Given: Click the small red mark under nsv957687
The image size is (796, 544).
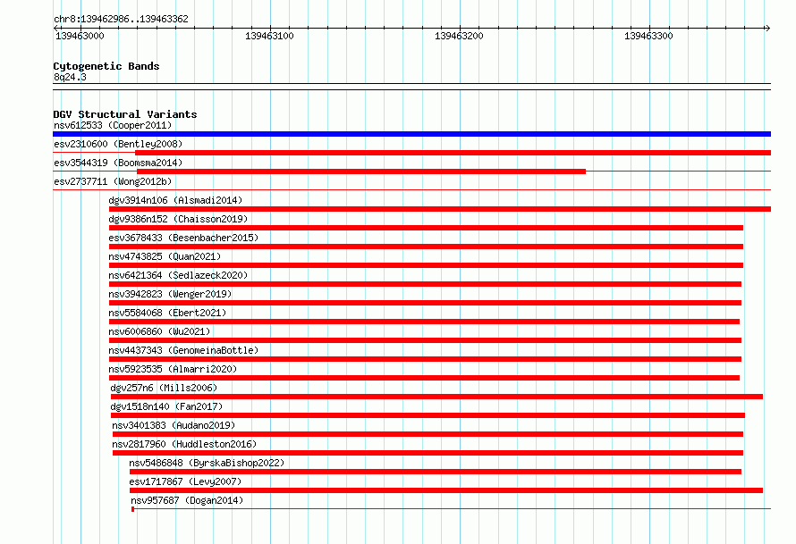Looking at the screenshot, I should point(132,509).
